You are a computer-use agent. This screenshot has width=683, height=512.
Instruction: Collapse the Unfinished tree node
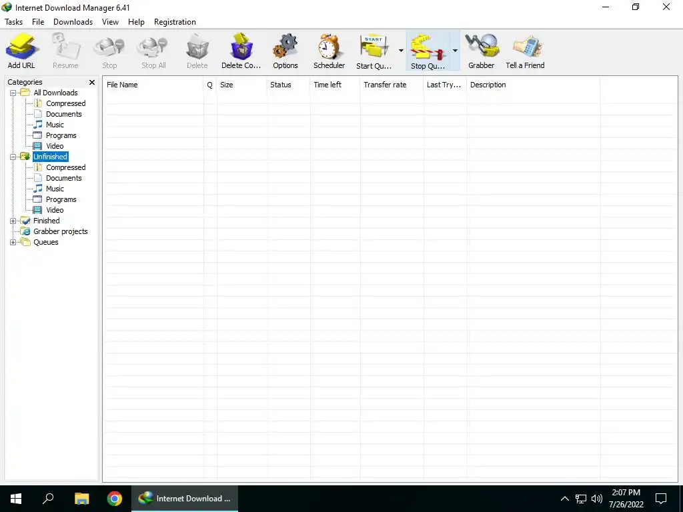click(13, 157)
